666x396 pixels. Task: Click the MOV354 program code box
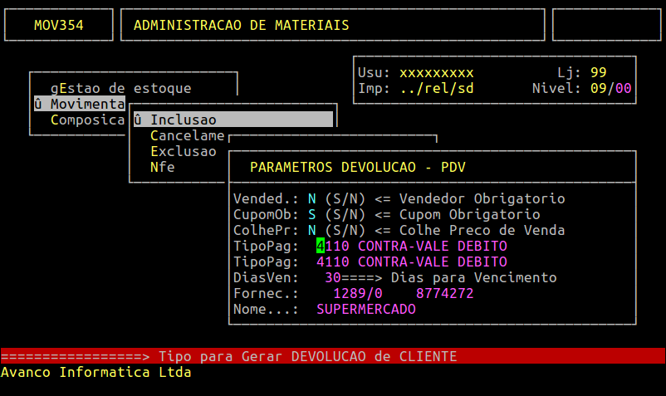coord(59,25)
